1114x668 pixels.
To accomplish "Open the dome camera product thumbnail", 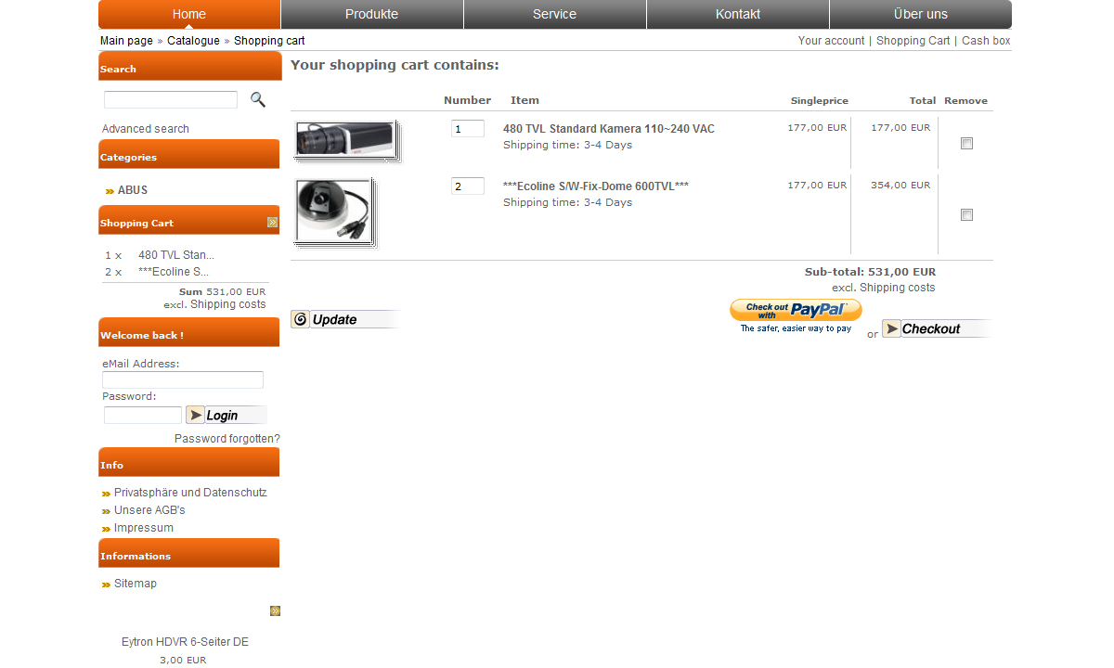I will (x=333, y=211).
